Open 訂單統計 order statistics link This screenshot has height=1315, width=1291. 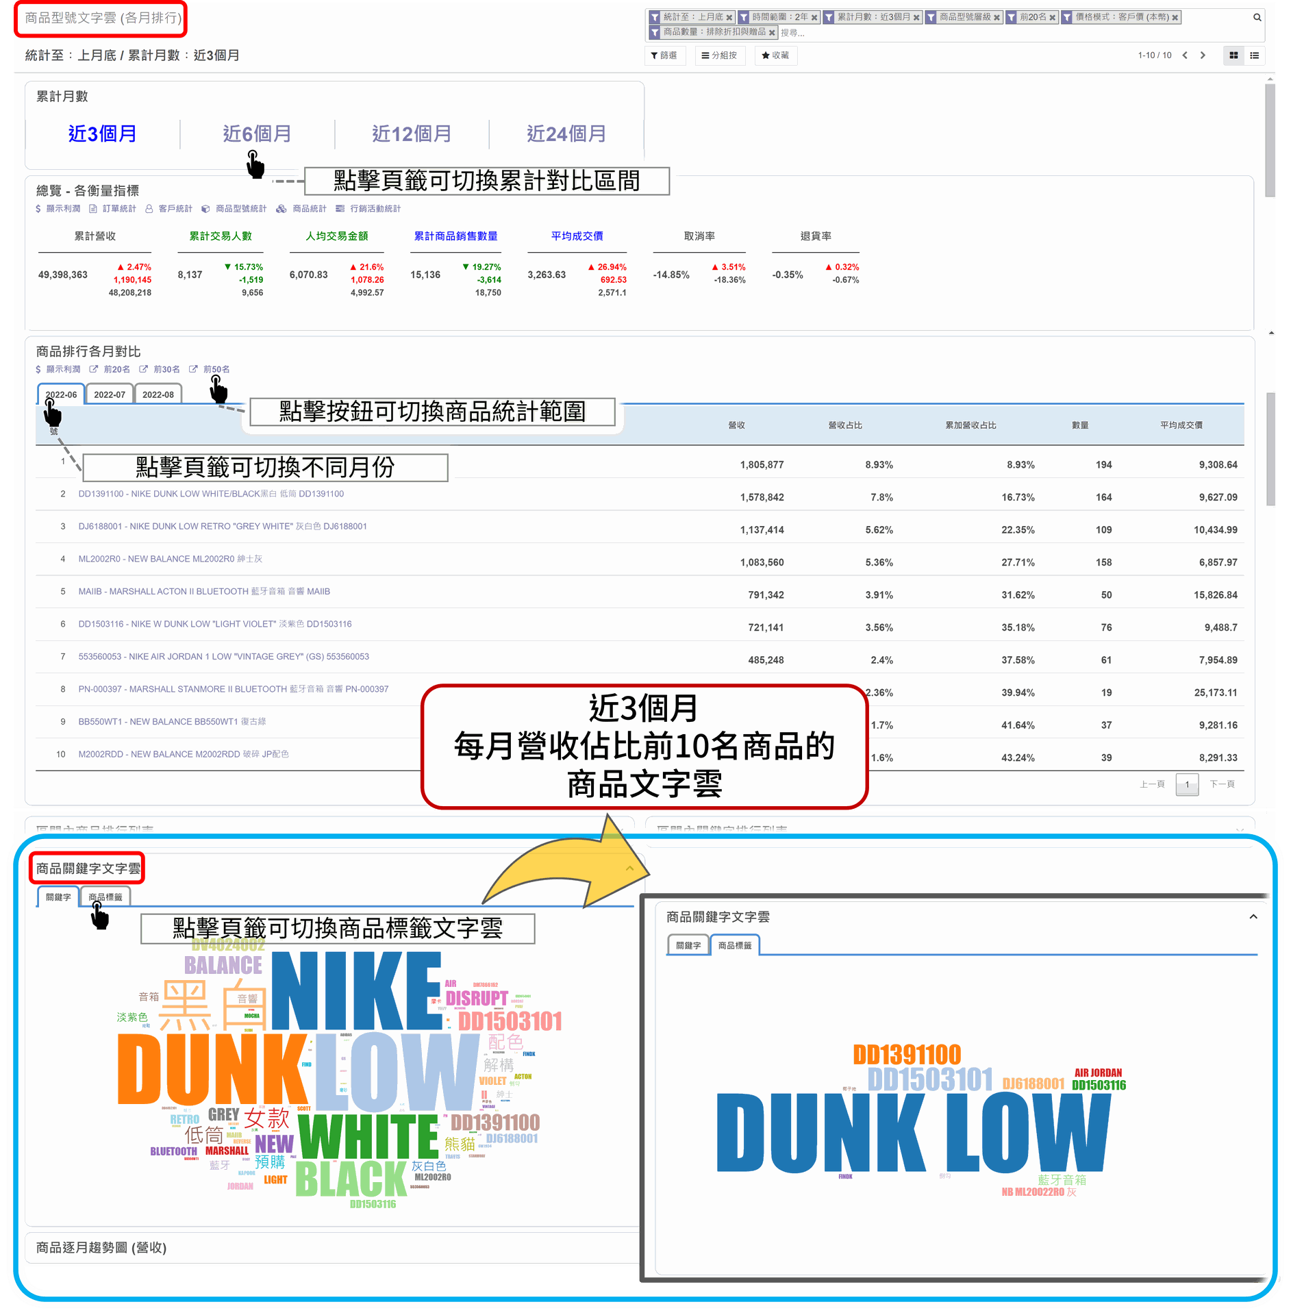[119, 209]
